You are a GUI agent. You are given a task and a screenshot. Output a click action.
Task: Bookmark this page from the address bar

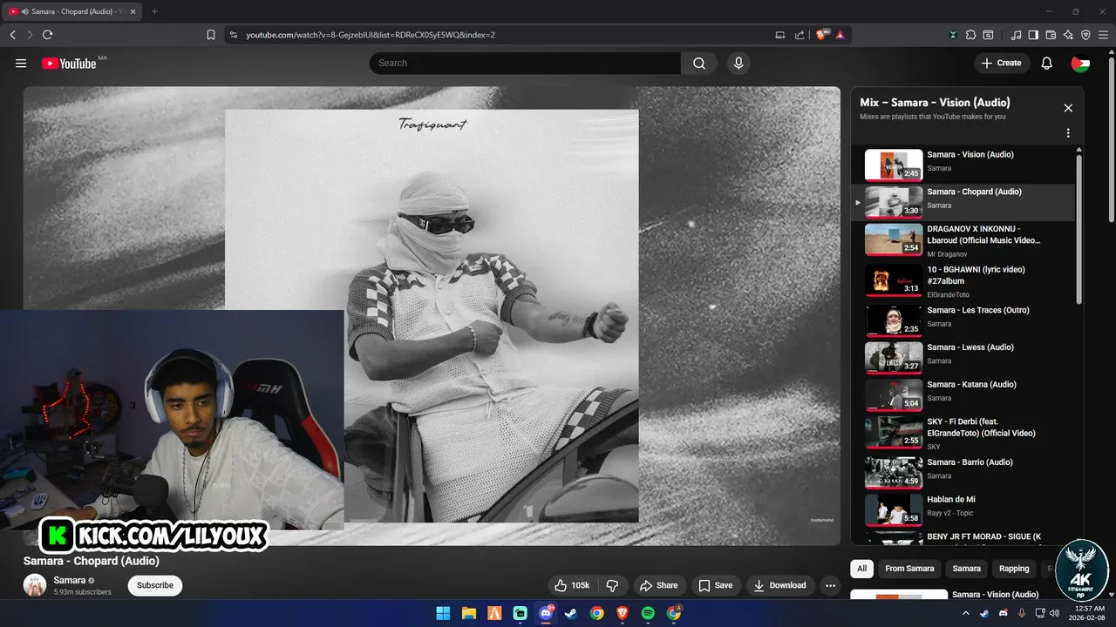point(211,35)
